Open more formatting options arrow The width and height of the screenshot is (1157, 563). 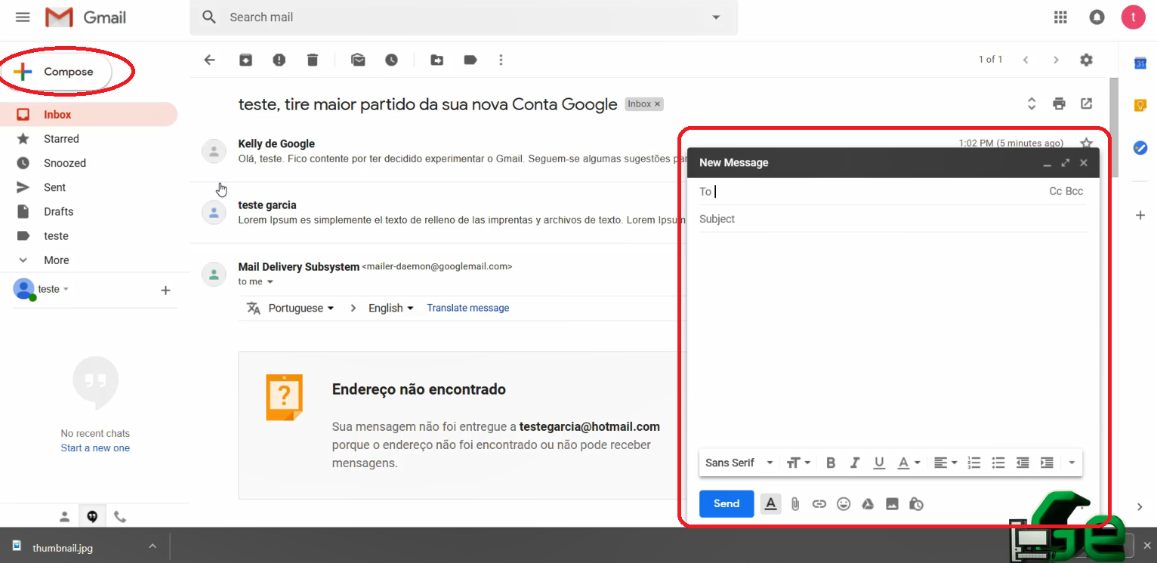click(x=1072, y=463)
